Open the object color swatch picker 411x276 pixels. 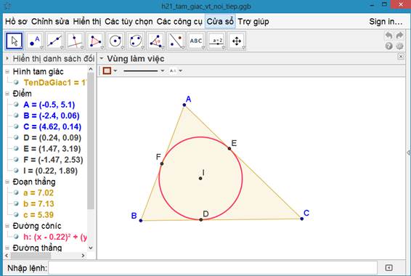(107, 70)
